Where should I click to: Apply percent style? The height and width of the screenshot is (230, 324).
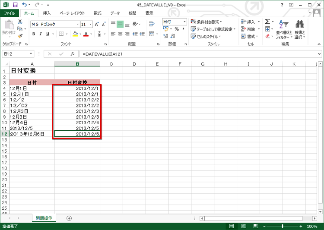click(177, 29)
